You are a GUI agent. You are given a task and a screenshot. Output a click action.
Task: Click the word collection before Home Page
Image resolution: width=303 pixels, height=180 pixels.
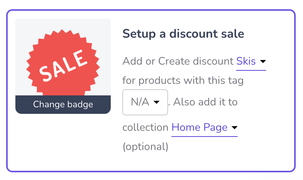pyautogui.click(x=145, y=127)
